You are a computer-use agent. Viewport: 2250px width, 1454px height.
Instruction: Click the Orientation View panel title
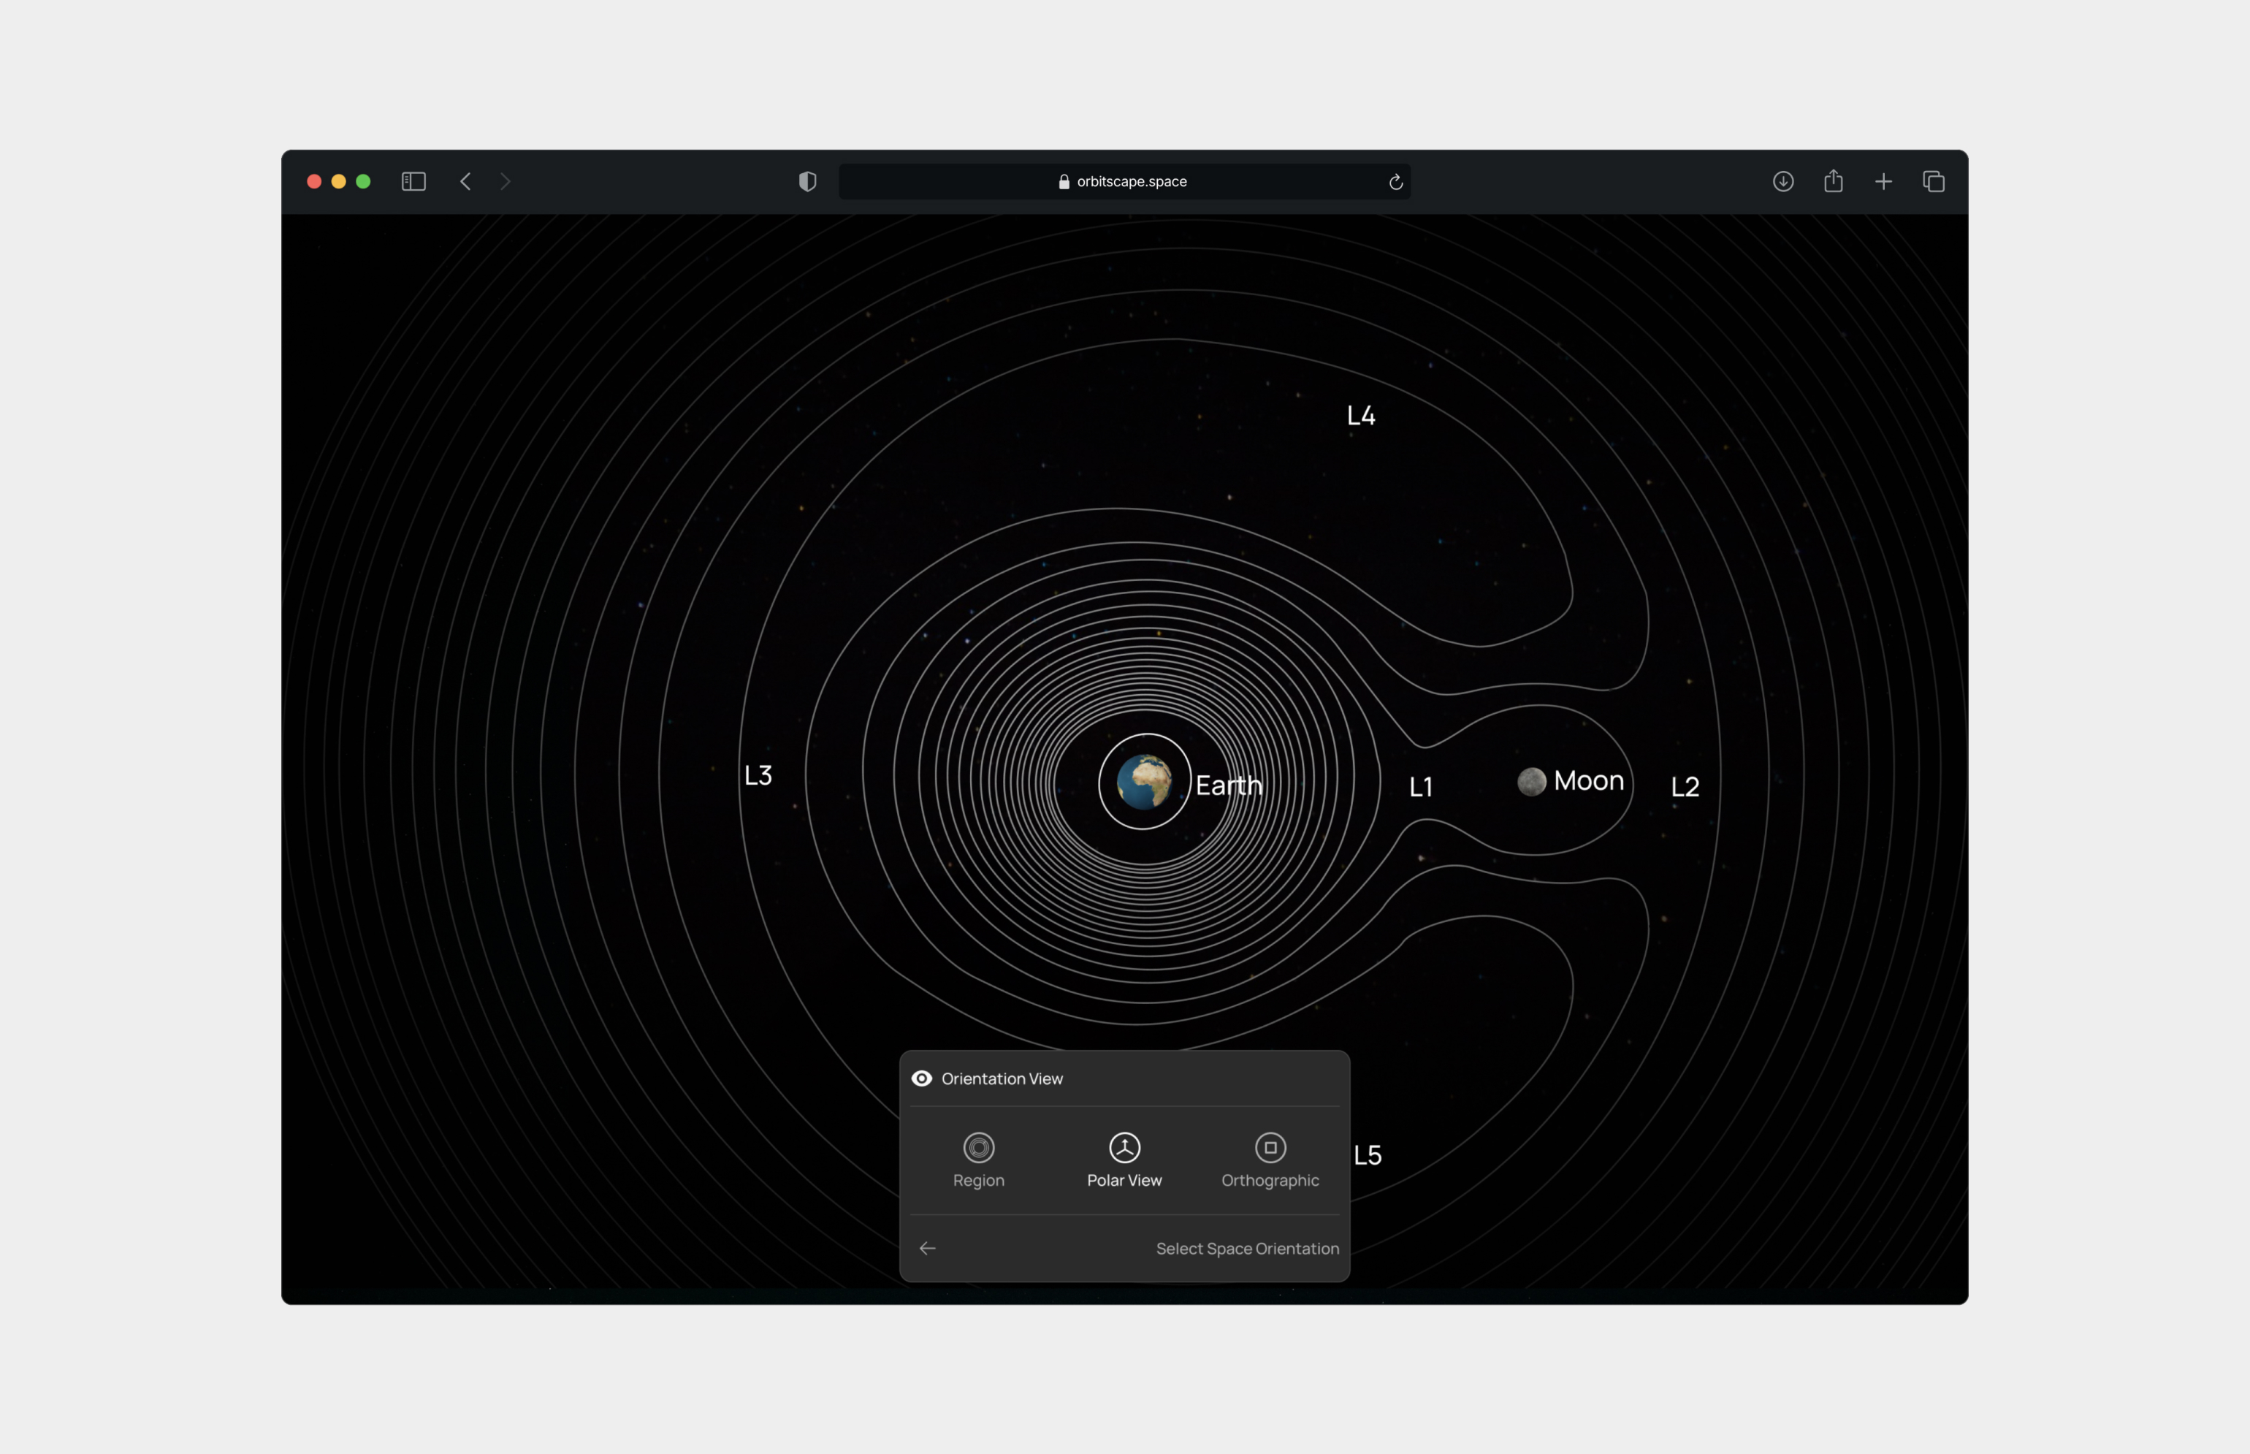coord(1002,1078)
